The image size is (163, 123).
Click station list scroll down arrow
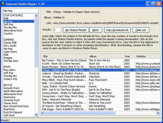click(36, 115)
